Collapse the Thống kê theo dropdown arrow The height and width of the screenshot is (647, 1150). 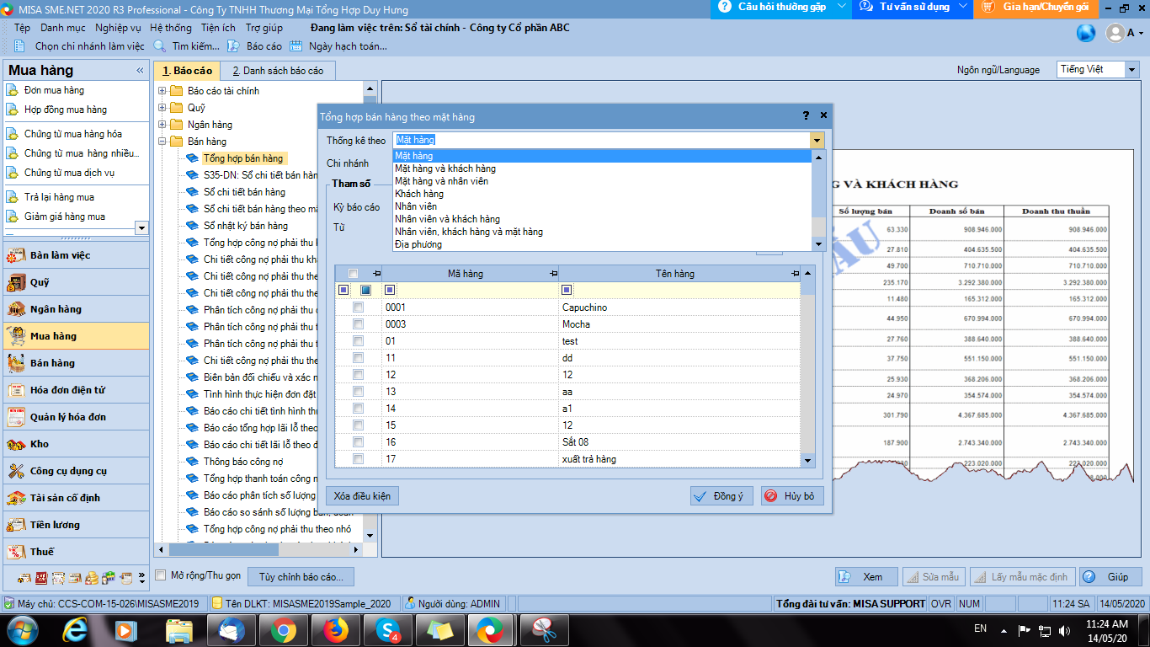coord(817,140)
